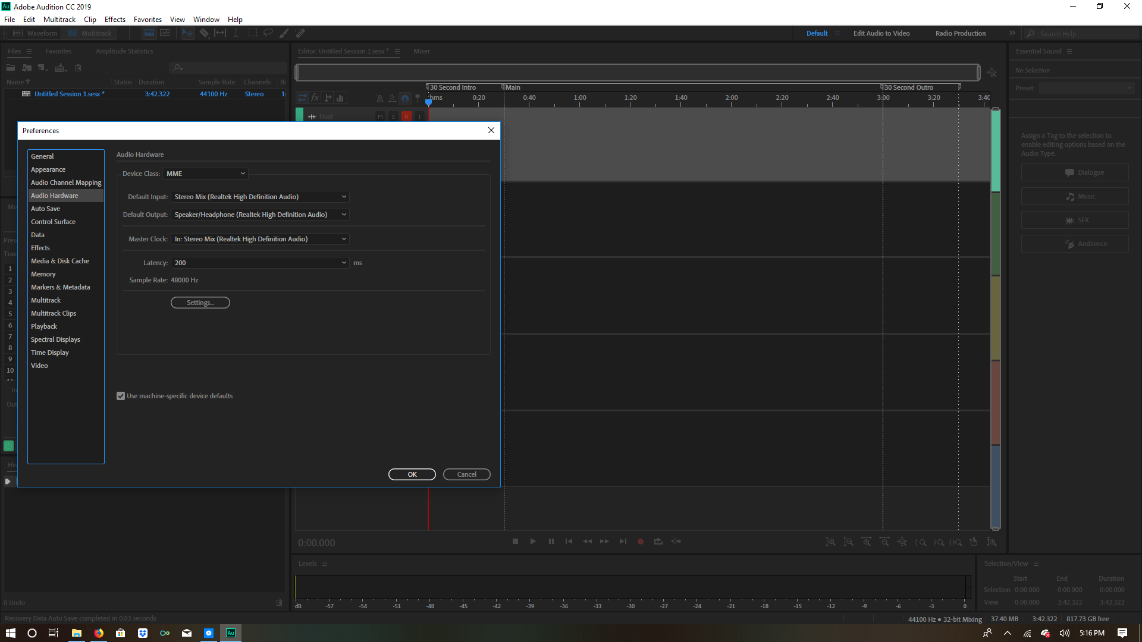Open the Default Input dropdown
This screenshot has width=1142, height=642.
coord(260,197)
